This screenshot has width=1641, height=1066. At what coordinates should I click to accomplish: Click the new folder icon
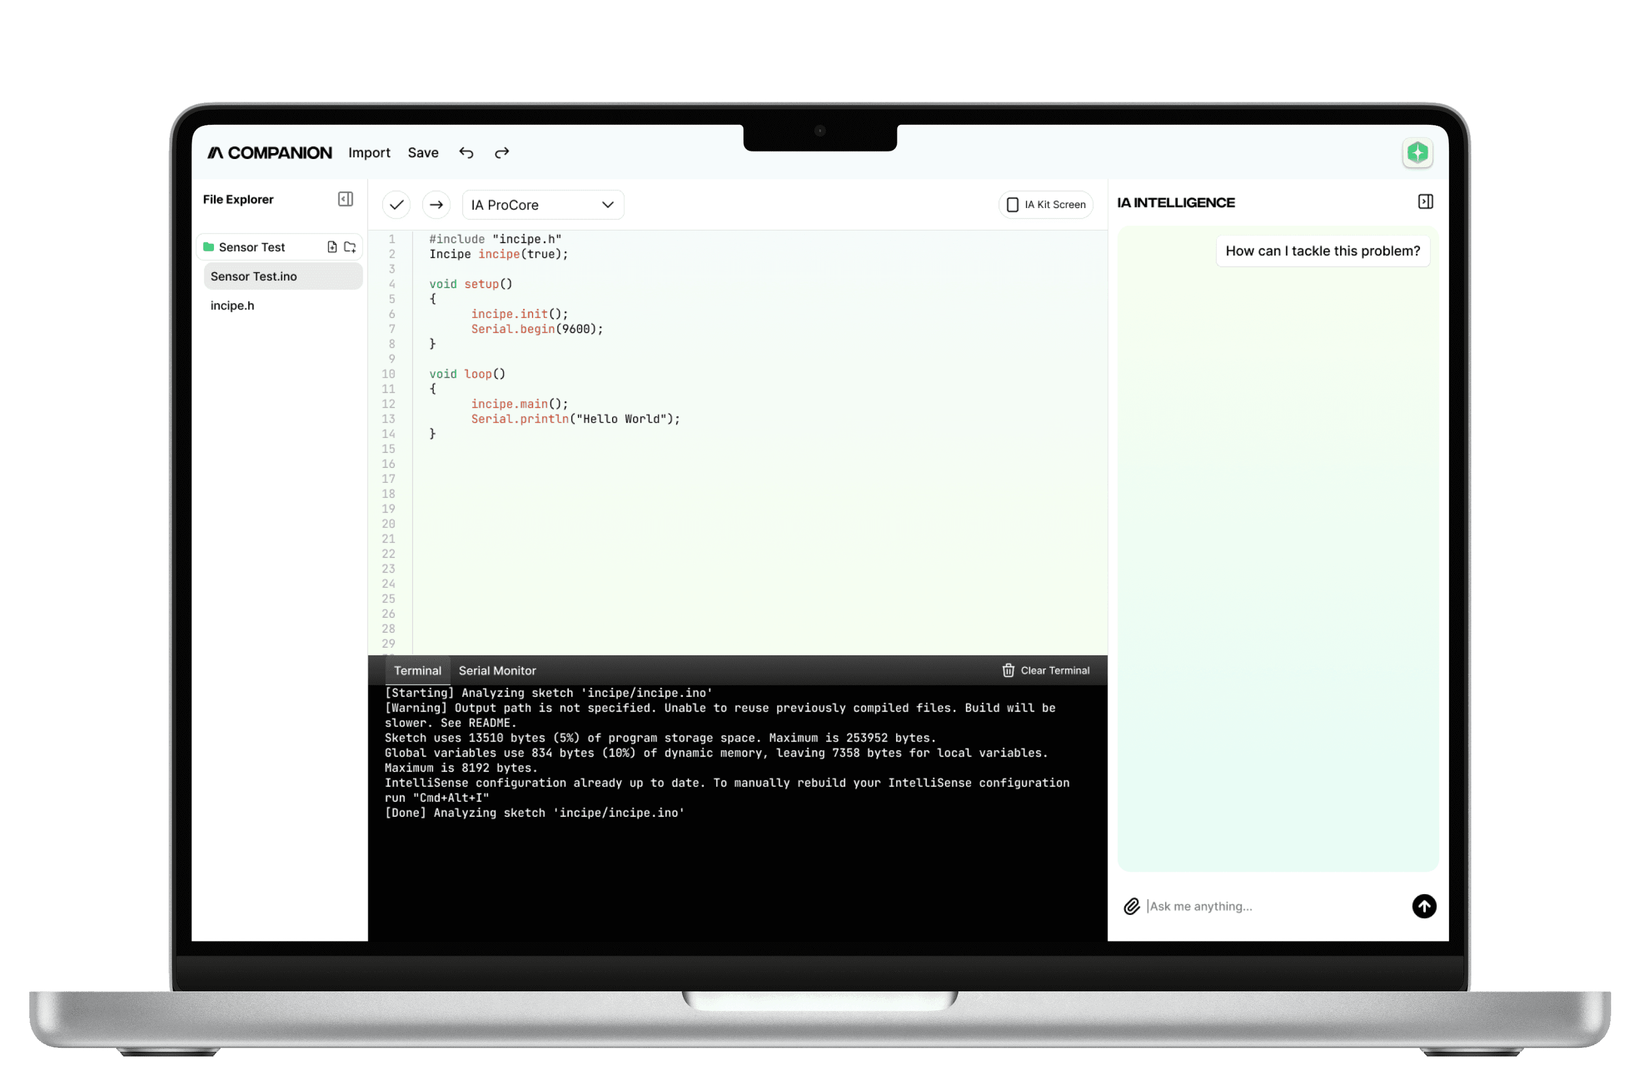350,247
